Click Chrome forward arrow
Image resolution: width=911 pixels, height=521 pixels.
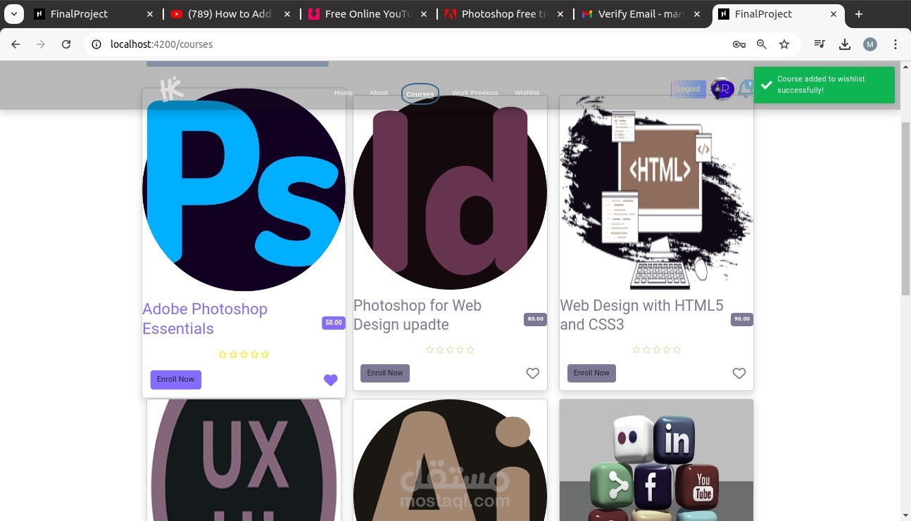(x=41, y=44)
